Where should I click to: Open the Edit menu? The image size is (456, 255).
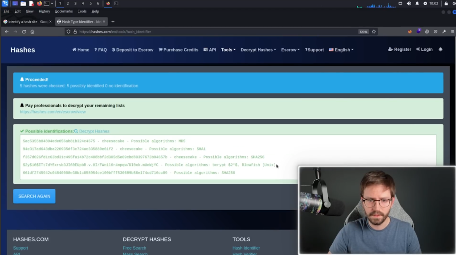17,11
